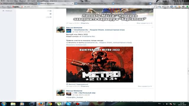This screenshot has height=106, width=189.
Task: Open Skype from the taskbar
Action: coord(68,104)
